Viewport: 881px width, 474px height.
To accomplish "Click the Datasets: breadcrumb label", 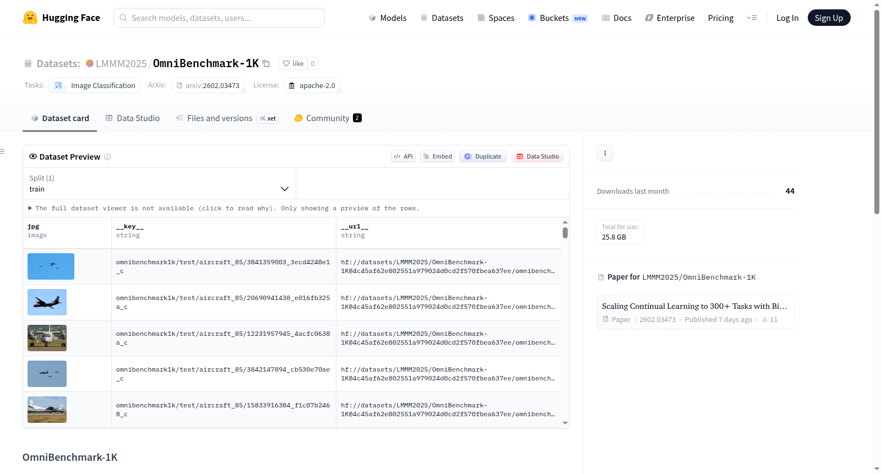I will (58, 63).
